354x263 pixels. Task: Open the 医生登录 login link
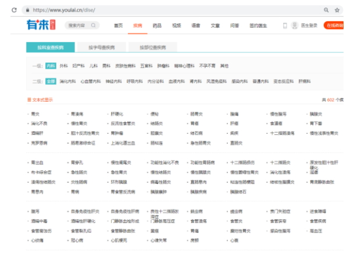[x=309, y=26]
